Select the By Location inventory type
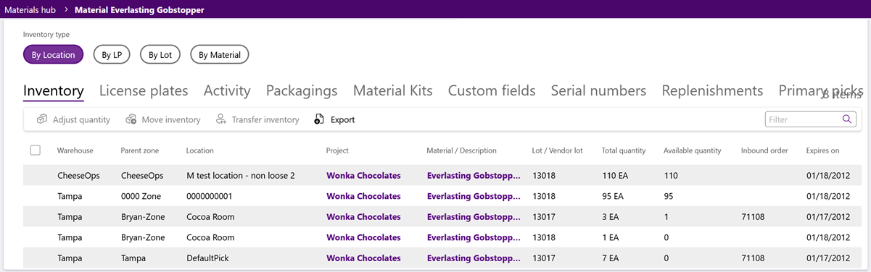This screenshot has height=272, width=871. pos(54,54)
